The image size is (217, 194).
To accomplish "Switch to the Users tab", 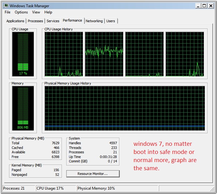I will (x=111, y=21).
